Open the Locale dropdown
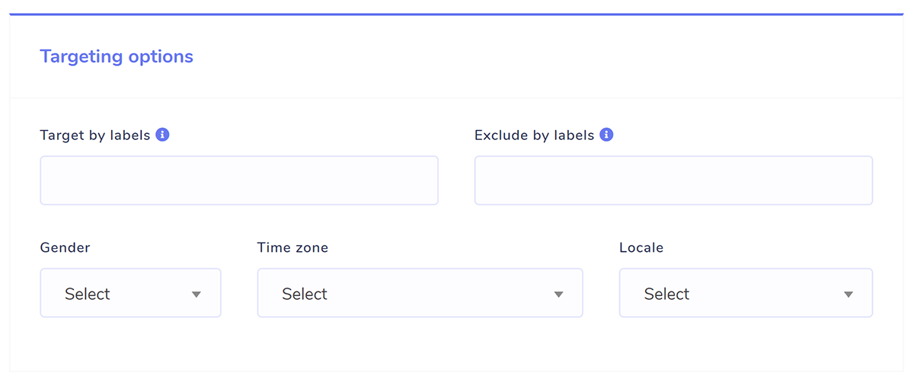 746,293
